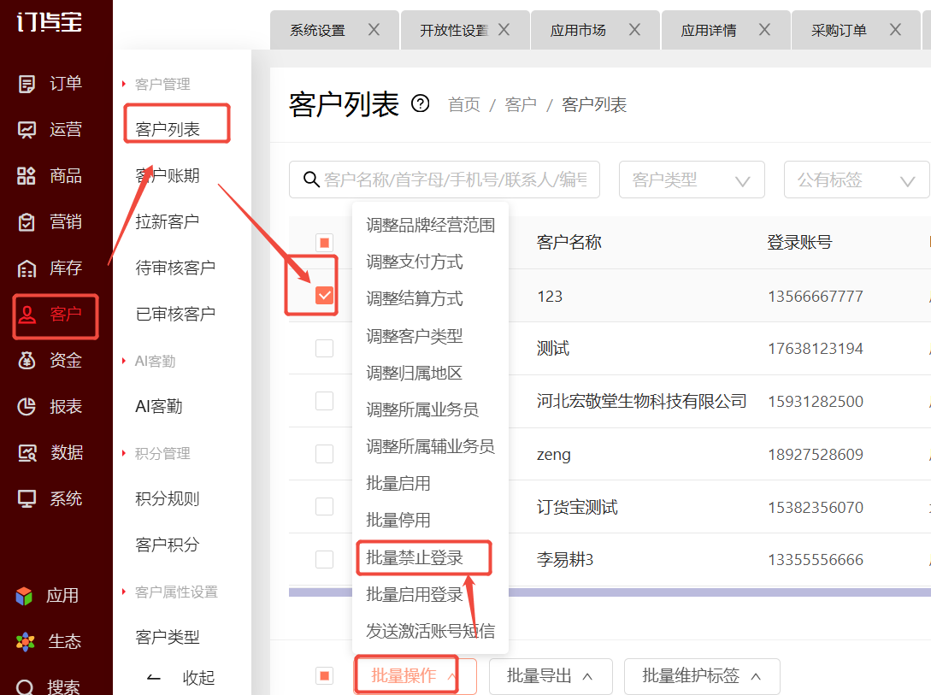The width and height of the screenshot is (931, 695).
Task: Toggle the bottom select-all checkbox
Action: click(324, 675)
